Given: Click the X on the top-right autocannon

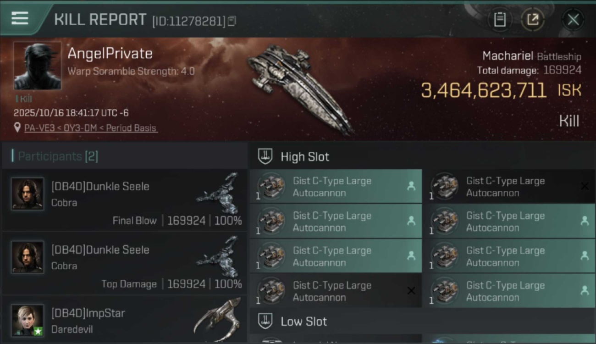Looking at the screenshot, I should point(585,186).
